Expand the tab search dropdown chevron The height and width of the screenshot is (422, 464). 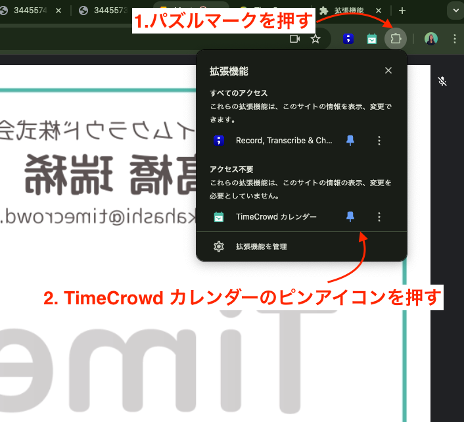455,11
